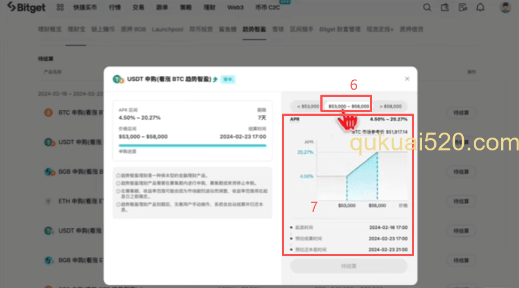Image resolution: width=519 pixels, height=288 pixels.
Task: Click 待结算 button in BTC 申购 row
Action: point(461,113)
